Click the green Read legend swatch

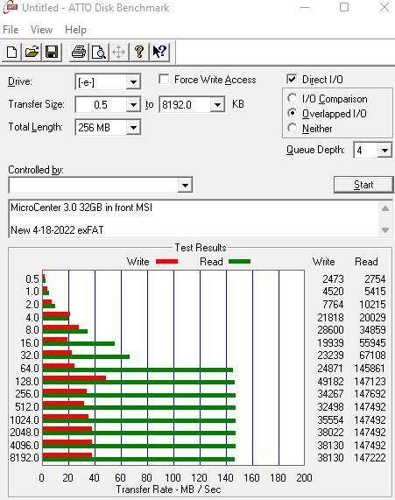tap(240, 262)
